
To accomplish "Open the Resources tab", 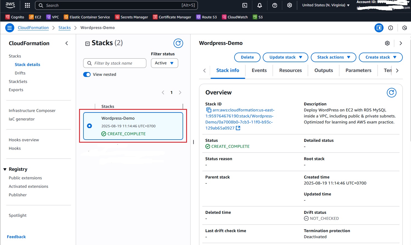I will (290, 70).
